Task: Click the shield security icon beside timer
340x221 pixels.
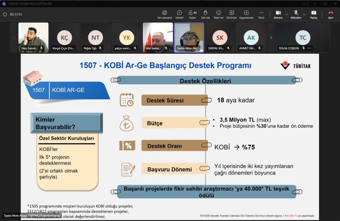Action: (x=5, y=15)
